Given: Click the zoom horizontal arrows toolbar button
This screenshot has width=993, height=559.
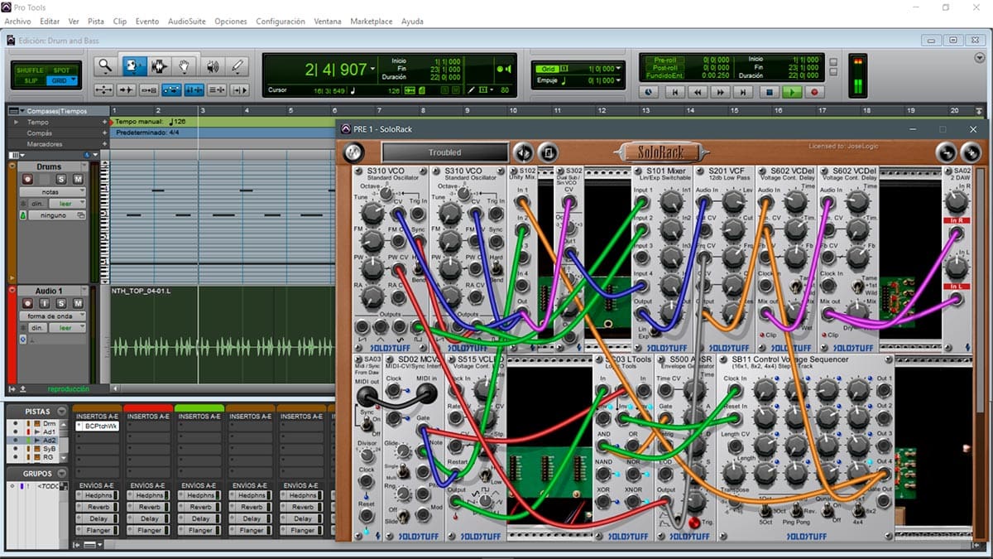Looking at the screenshot, I should [104, 89].
